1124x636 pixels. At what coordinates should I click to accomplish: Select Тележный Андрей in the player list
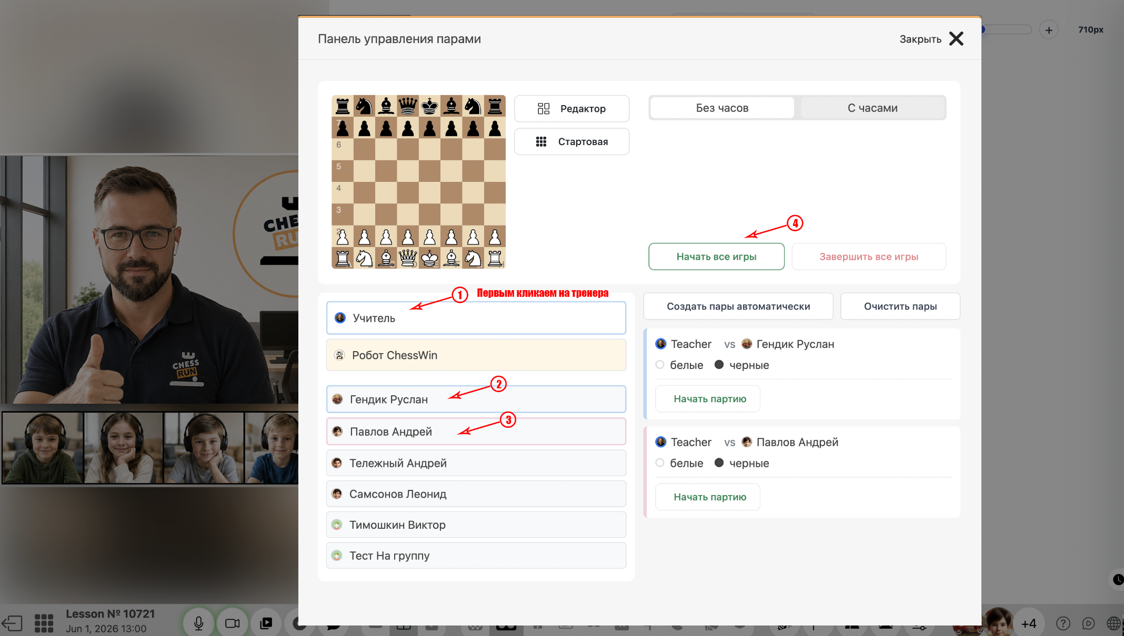(476, 463)
